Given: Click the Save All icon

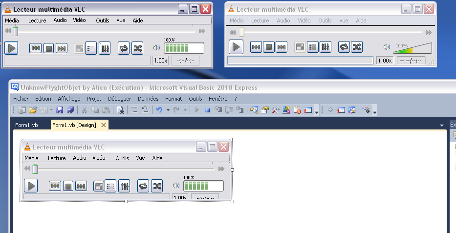Looking at the screenshot, I should click(70, 110).
